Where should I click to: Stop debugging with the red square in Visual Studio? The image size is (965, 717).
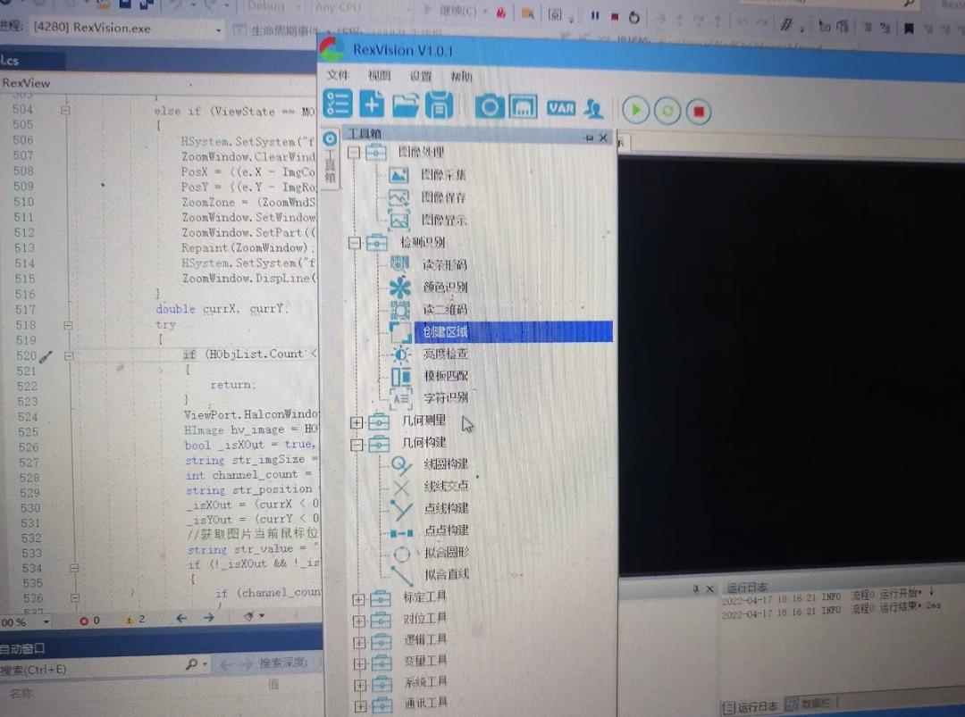[x=615, y=17]
